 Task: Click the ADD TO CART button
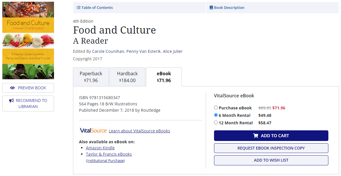click(271, 136)
